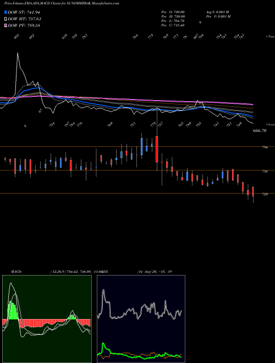Viewport: 275px width, 363px height.
Task: Click the tall blue candle before the big red one
Action: pos(141,146)
